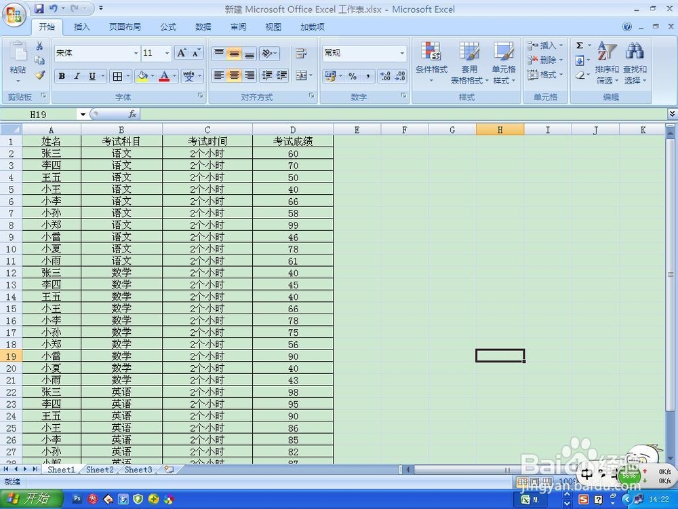Apply the yellow fill color bucket
Image resolution: width=678 pixels, height=509 pixels.
[x=142, y=76]
